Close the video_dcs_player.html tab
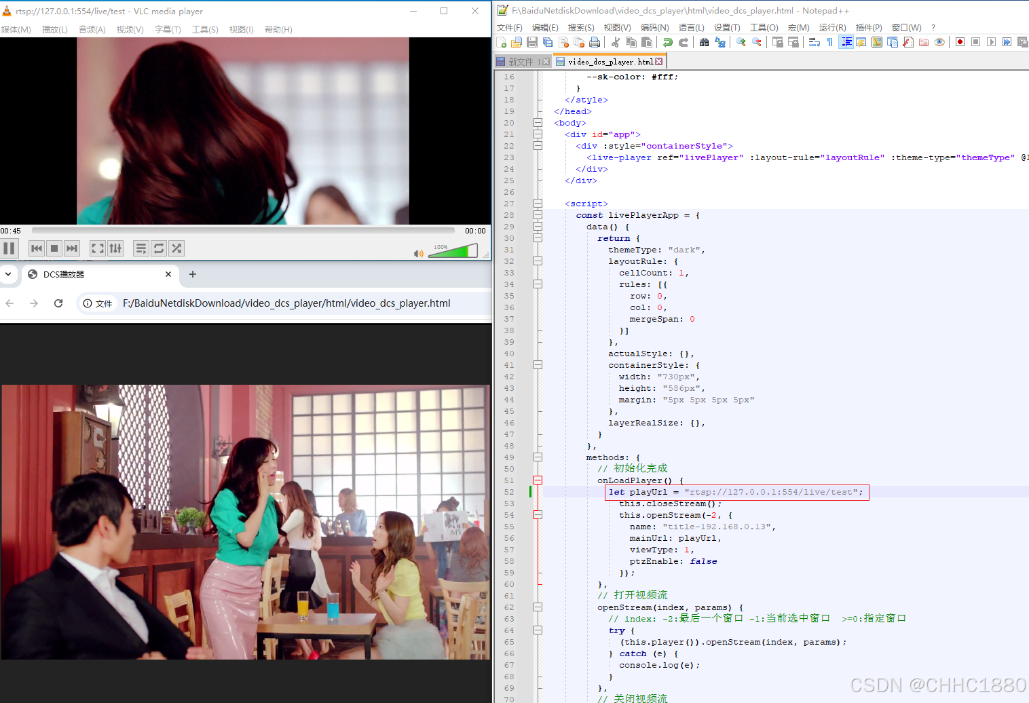Screen dimensions: 1029x703 (658, 61)
